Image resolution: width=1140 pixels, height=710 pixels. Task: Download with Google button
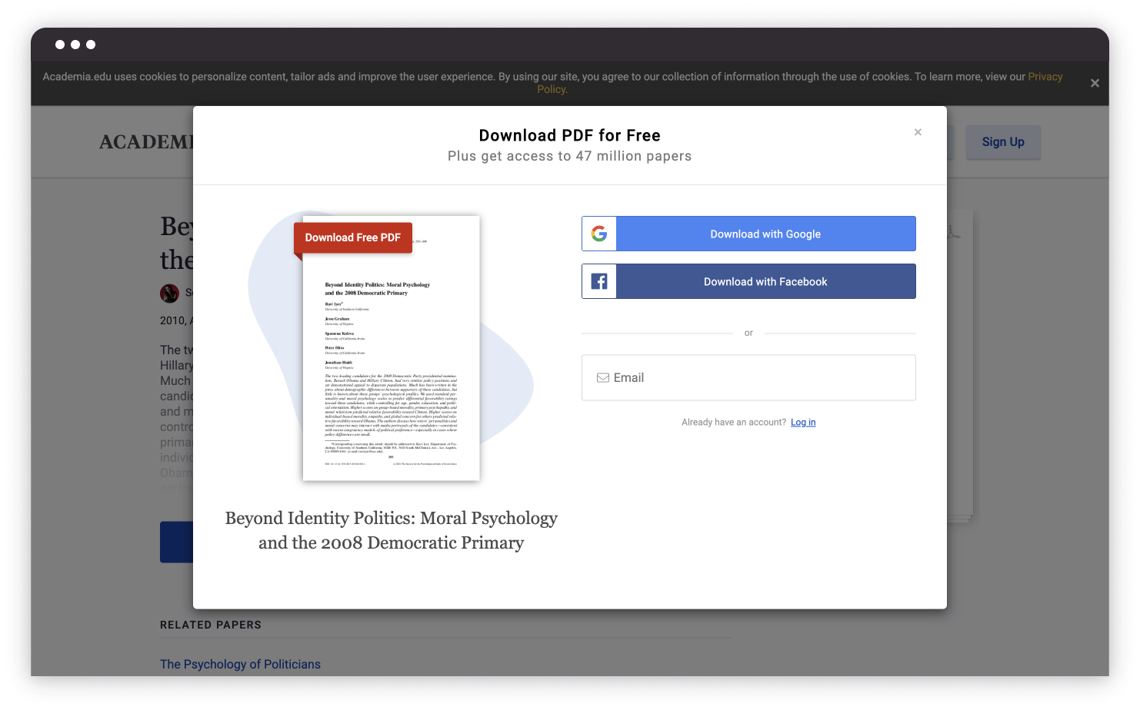coord(748,234)
